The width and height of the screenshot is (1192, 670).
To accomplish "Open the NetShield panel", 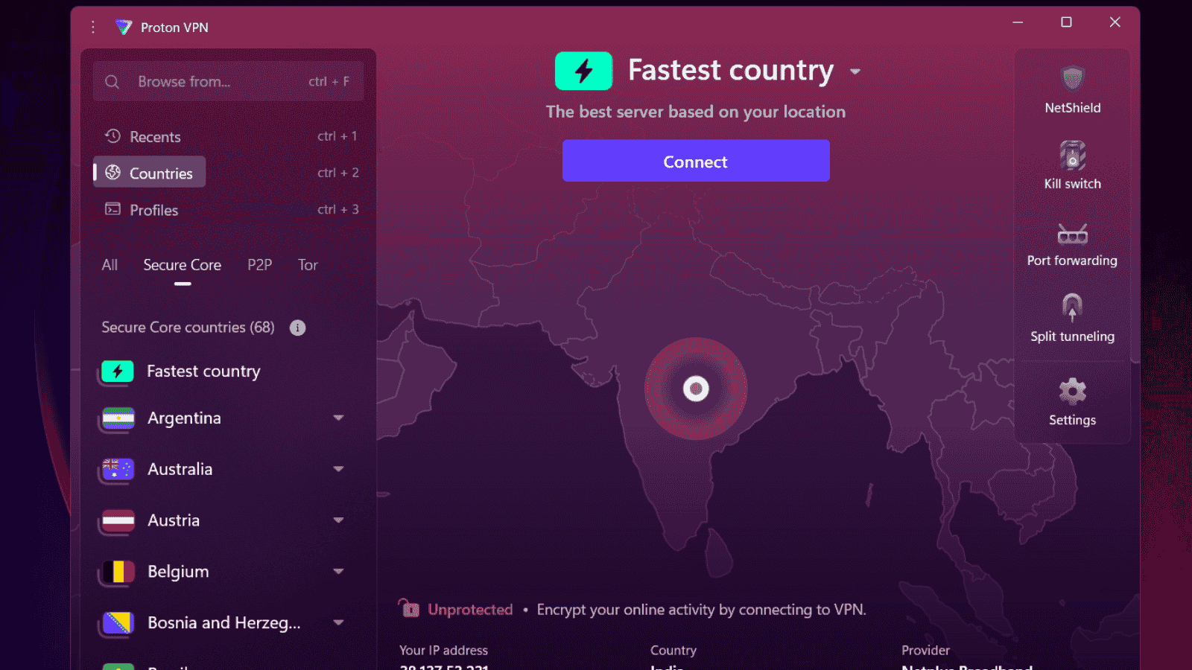I will (x=1072, y=89).
